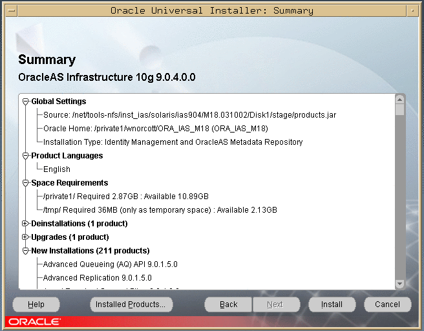Cancel the Oracle installer
Viewport: 424px width, 331px height.
point(388,304)
